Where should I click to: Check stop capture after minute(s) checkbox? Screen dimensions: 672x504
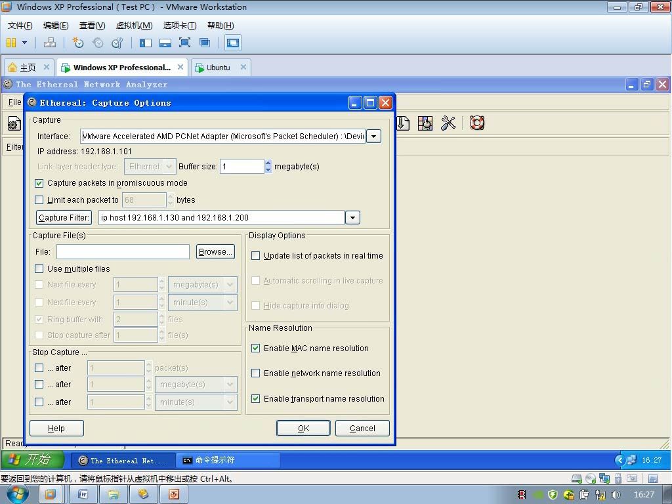(x=39, y=402)
